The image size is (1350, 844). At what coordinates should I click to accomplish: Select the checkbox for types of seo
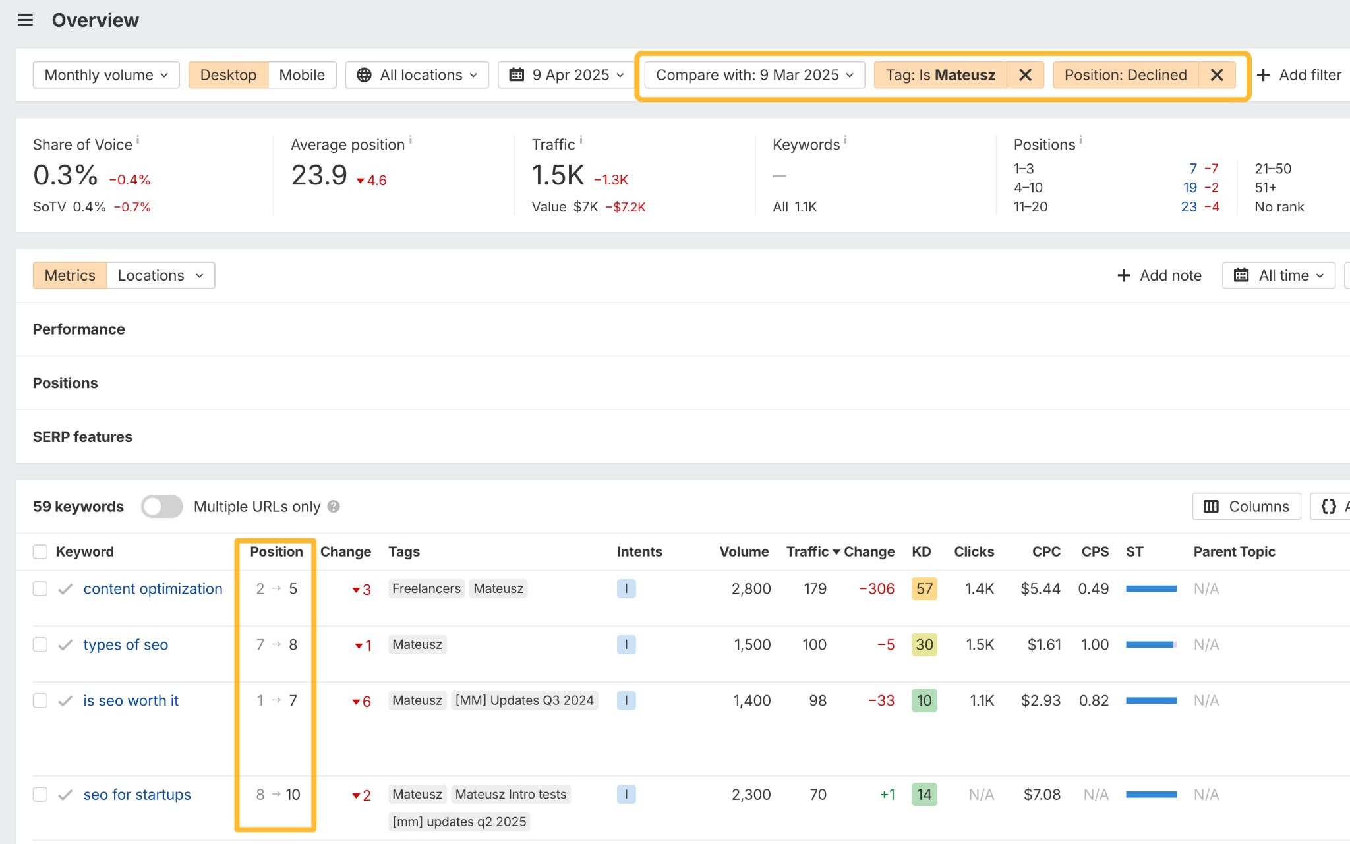(40, 644)
